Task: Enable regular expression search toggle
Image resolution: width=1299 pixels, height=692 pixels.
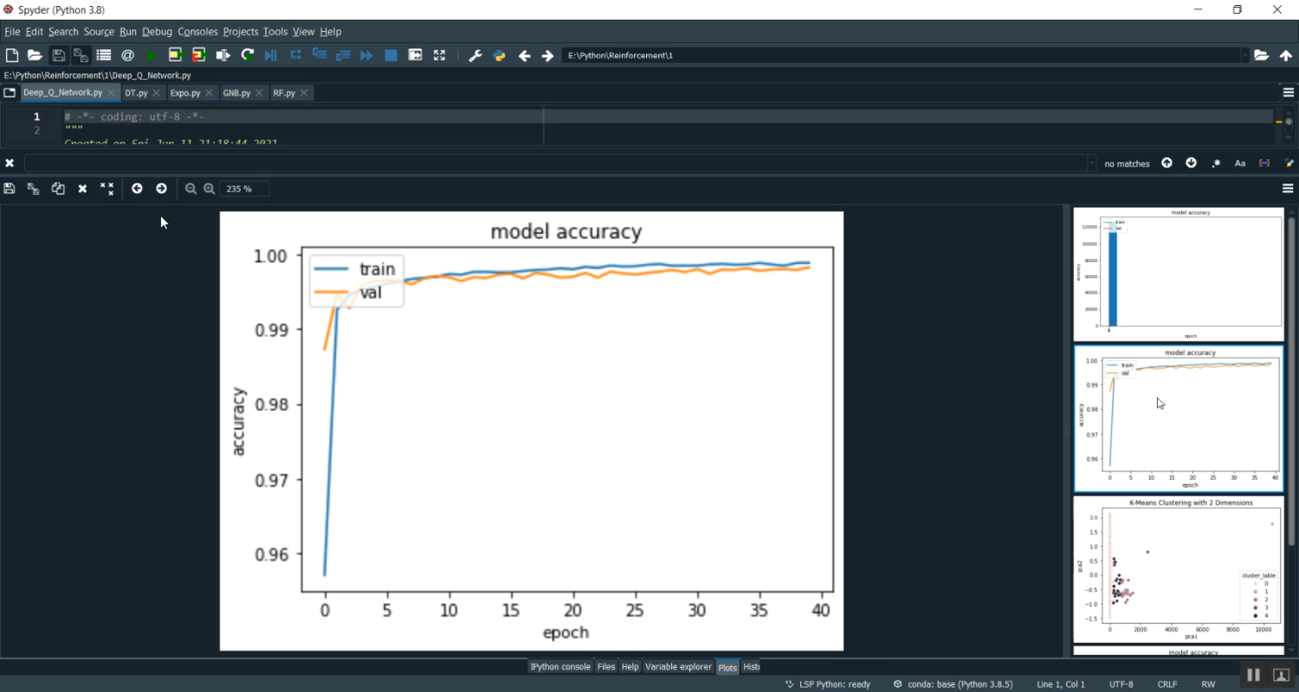Action: (1216, 163)
